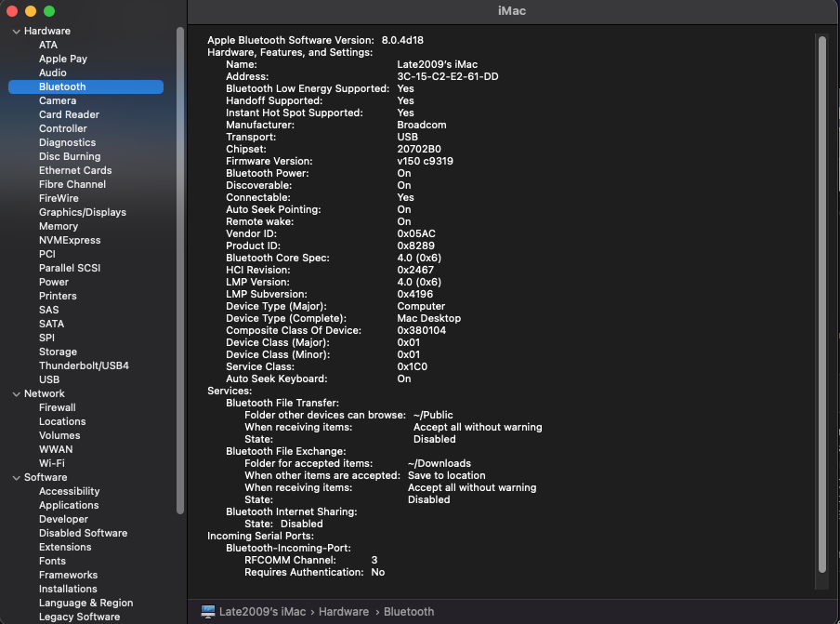Select Card Reader in the sidebar
This screenshot has width=840, height=624.
click(x=69, y=114)
